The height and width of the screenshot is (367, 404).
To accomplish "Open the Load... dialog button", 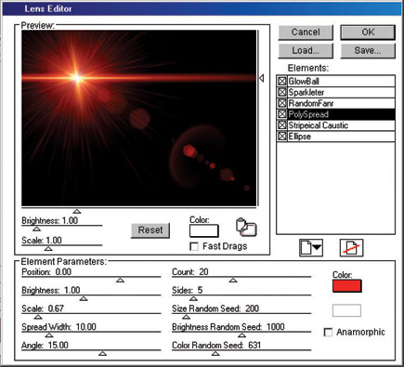I will [x=306, y=50].
